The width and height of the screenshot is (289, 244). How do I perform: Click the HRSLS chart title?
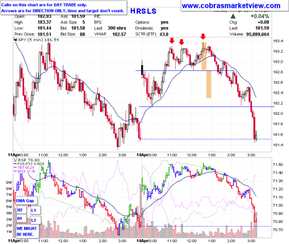[143, 11]
